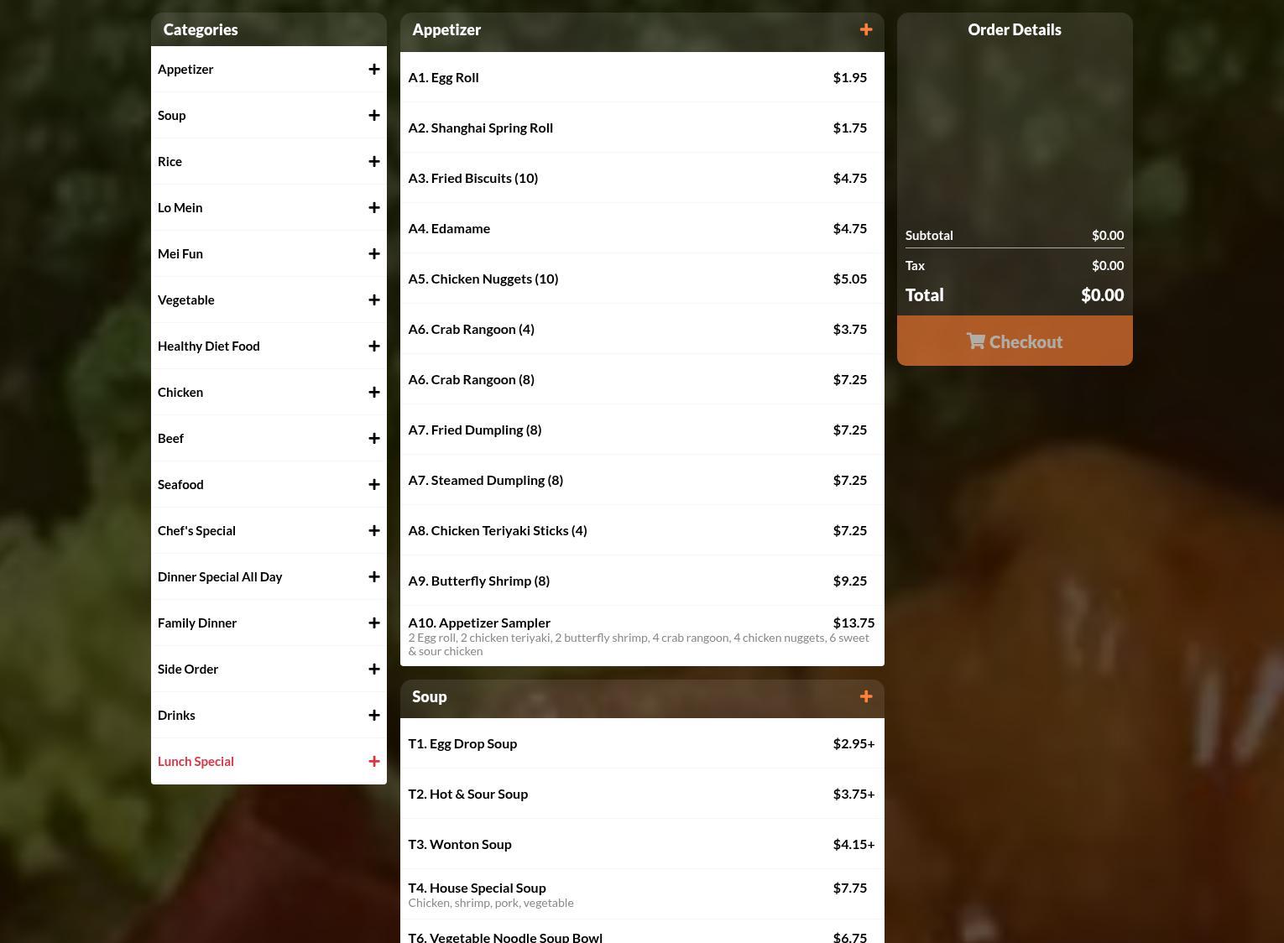Collapse the Appetizer section with orange plus
This screenshot has width=1284, height=943.
[x=866, y=30]
